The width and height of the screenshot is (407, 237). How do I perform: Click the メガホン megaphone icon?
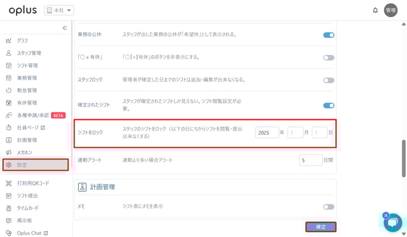tap(9, 152)
